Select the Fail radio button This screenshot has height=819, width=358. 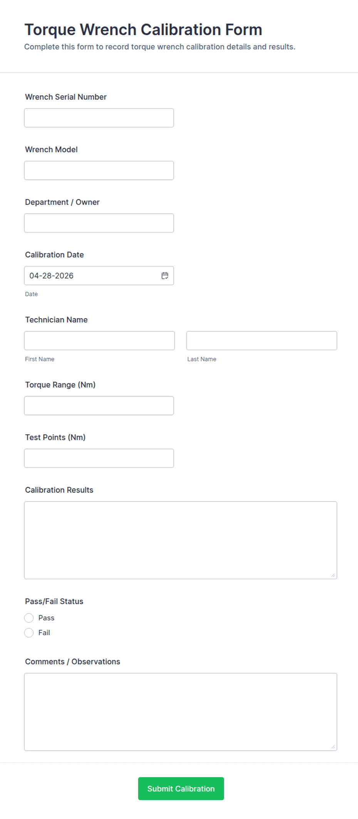coord(29,633)
